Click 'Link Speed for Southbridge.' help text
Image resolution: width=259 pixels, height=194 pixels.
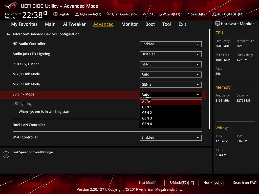pyautogui.click(x=33, y=152)
